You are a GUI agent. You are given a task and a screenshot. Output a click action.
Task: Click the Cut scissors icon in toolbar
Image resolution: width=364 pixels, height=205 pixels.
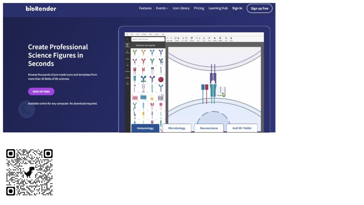[183, 38]
